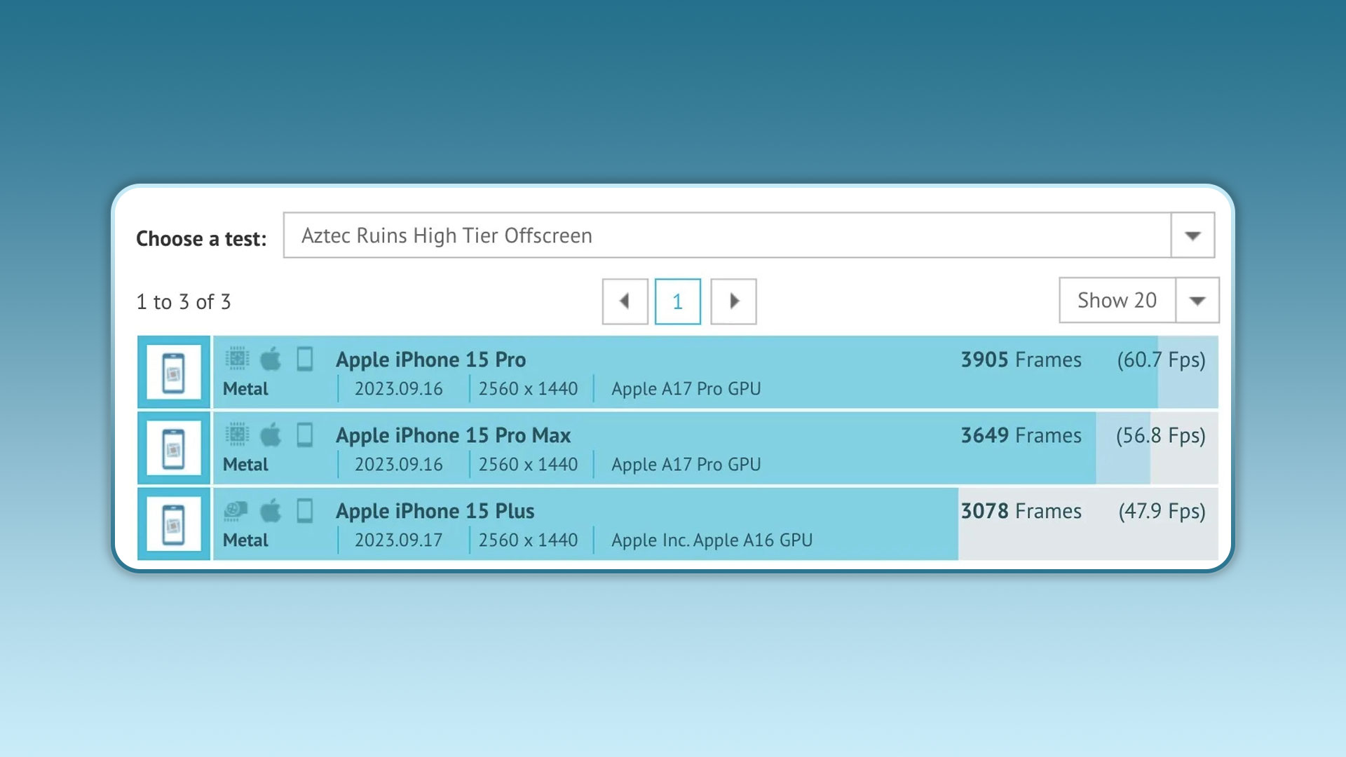Click 2560 x 1440 in iPhone 15 Pro Max row
Screen dimensions: 1346x757
pyautogui.click(x=528, y=465)
